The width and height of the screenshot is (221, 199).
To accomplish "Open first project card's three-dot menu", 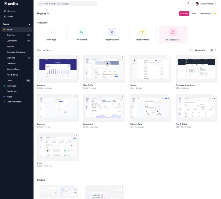I will 77,186.
